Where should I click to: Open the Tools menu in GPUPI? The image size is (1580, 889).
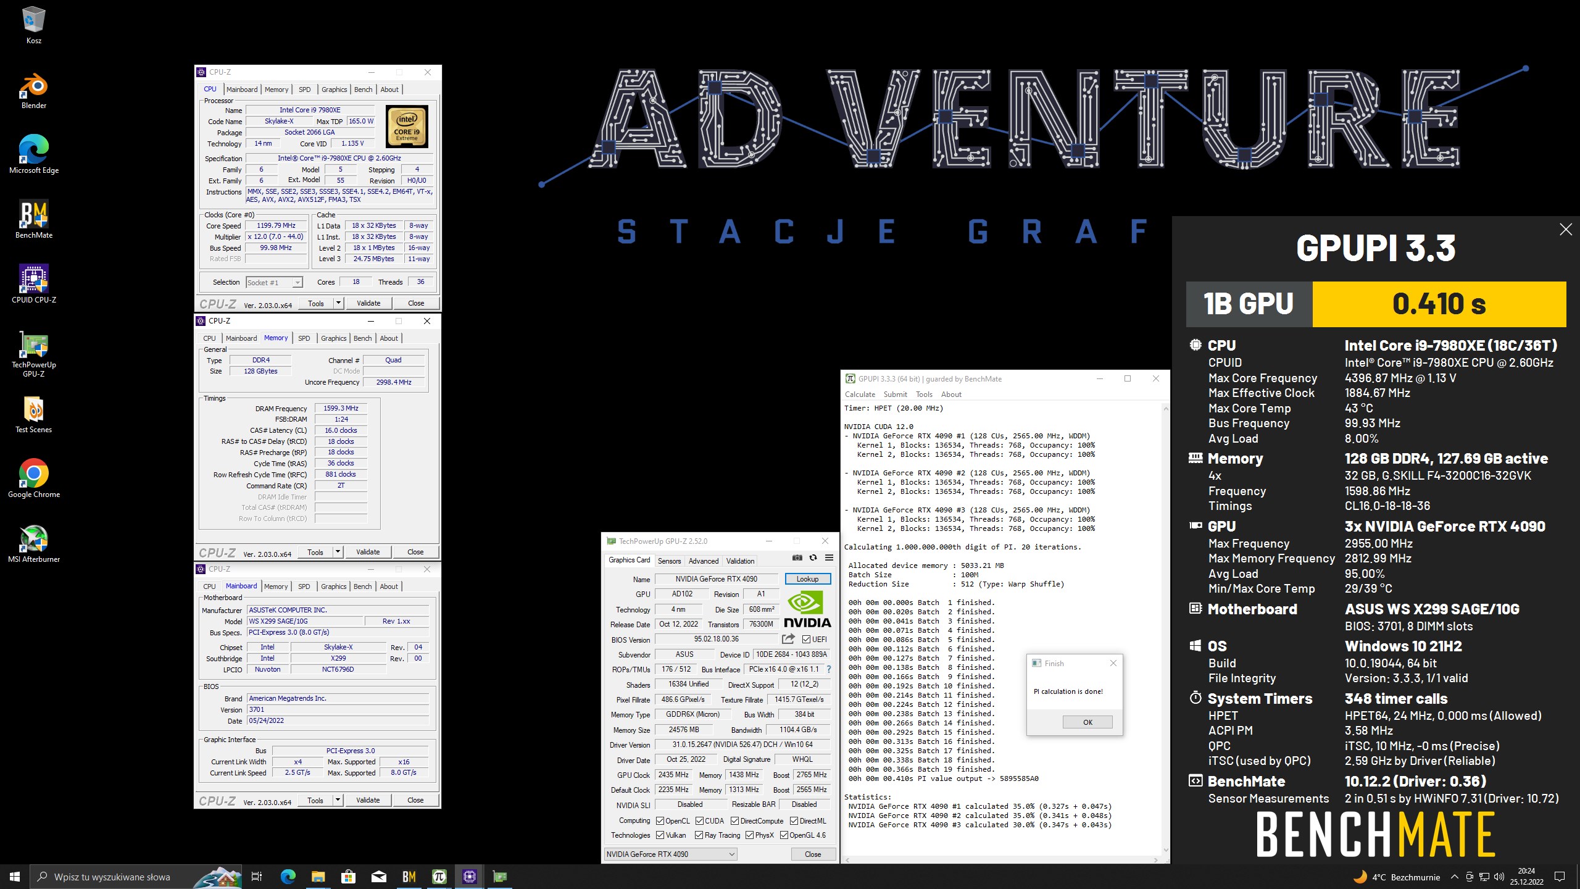924,394
